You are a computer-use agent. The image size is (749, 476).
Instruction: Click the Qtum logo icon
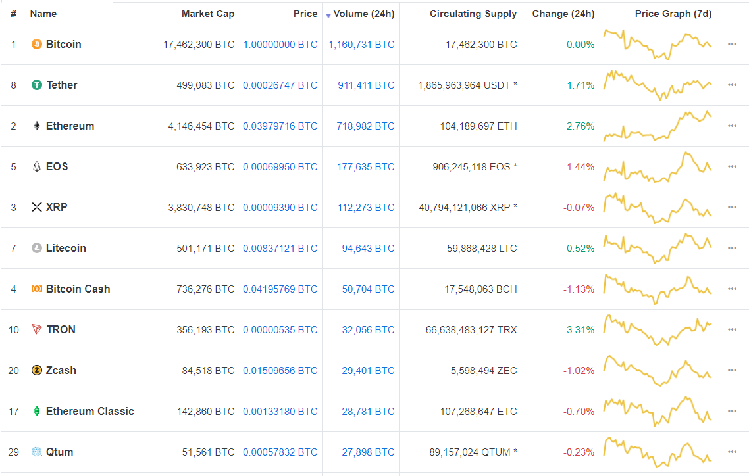point(37,452)
